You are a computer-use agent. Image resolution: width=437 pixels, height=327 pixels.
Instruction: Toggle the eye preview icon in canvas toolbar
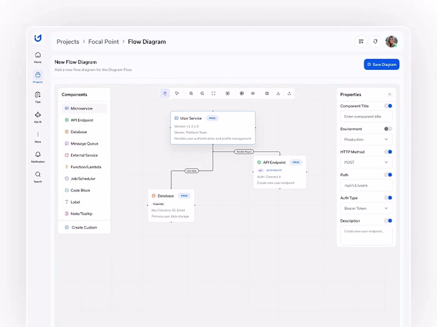[x=253, y=93]
